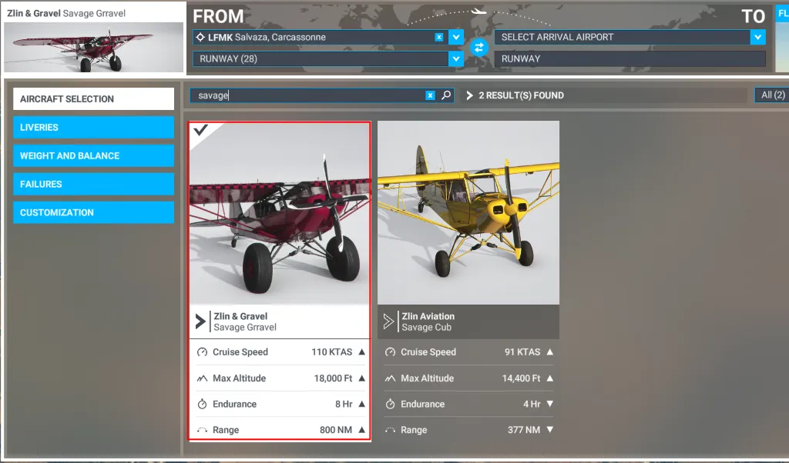Click the Cruise Speed gauge icon on Savage Grravel
Viewport: 789px width, 463px height.
[x=200, y=351]
